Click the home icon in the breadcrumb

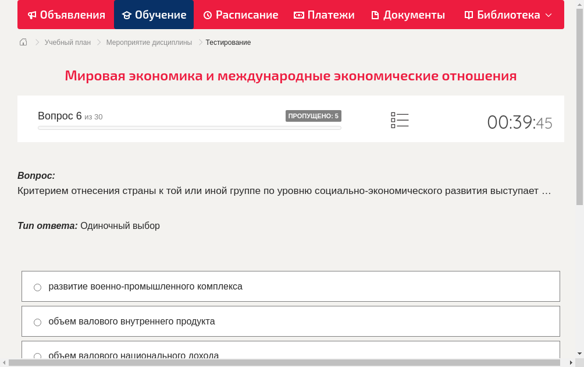23,42
